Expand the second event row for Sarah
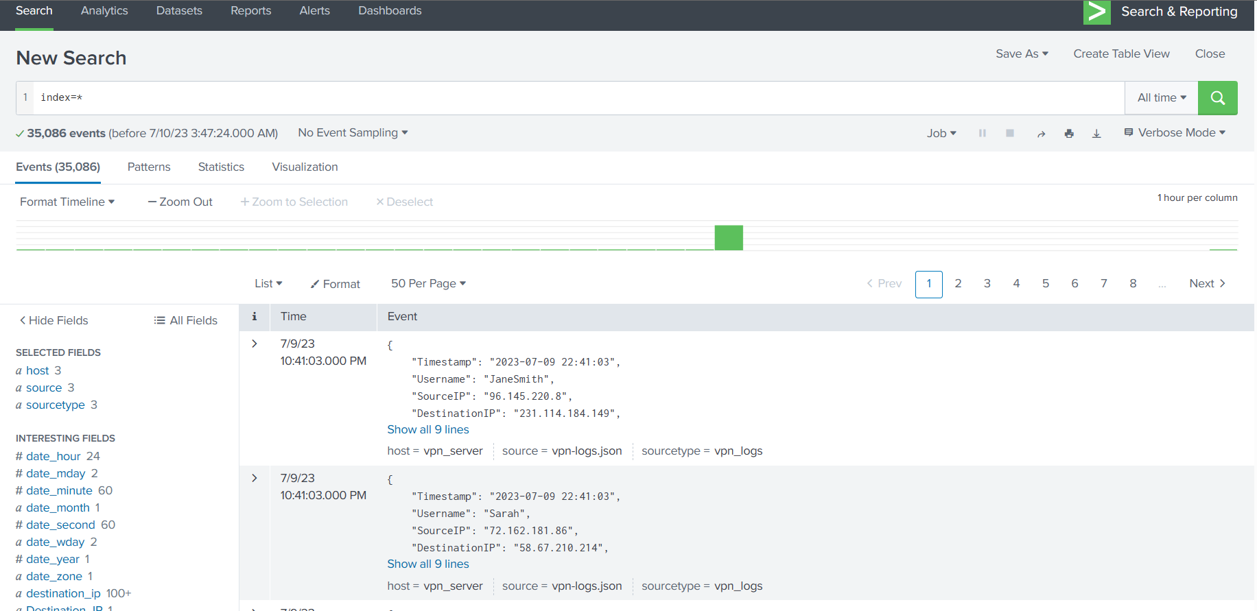Image resolution: width=1257 pixels, height=611 pixels. [x=255, y=478]
